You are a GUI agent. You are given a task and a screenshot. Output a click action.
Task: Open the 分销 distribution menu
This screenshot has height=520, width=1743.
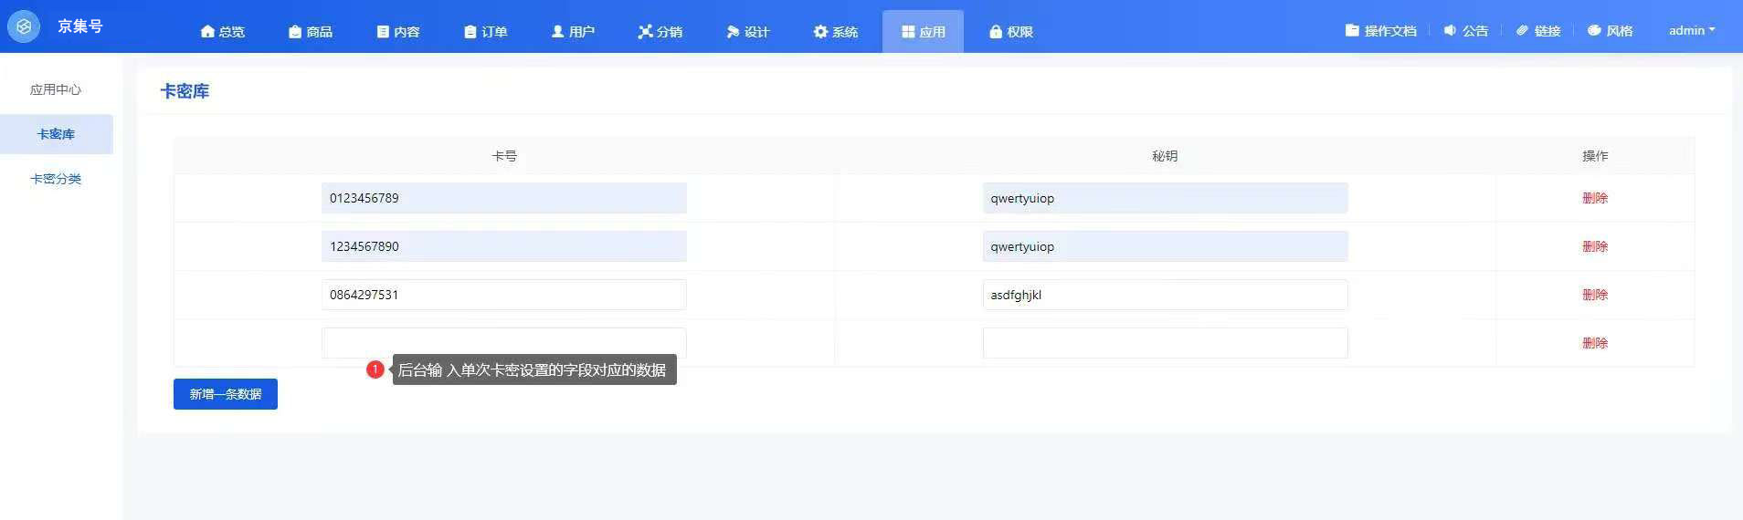pos(660,32)
